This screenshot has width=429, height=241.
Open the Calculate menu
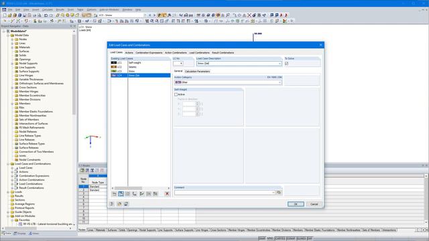(x=48, y=9)
